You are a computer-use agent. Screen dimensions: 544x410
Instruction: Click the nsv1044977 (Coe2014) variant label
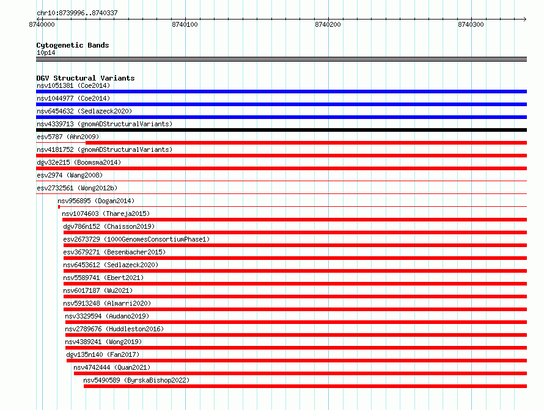coord(73,98)
